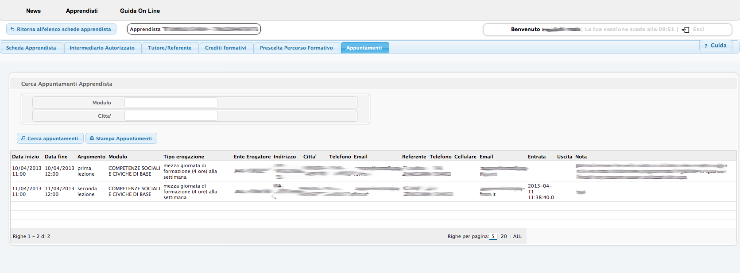
Task: Open the Guida On Line menu
Action: point(140,11)
